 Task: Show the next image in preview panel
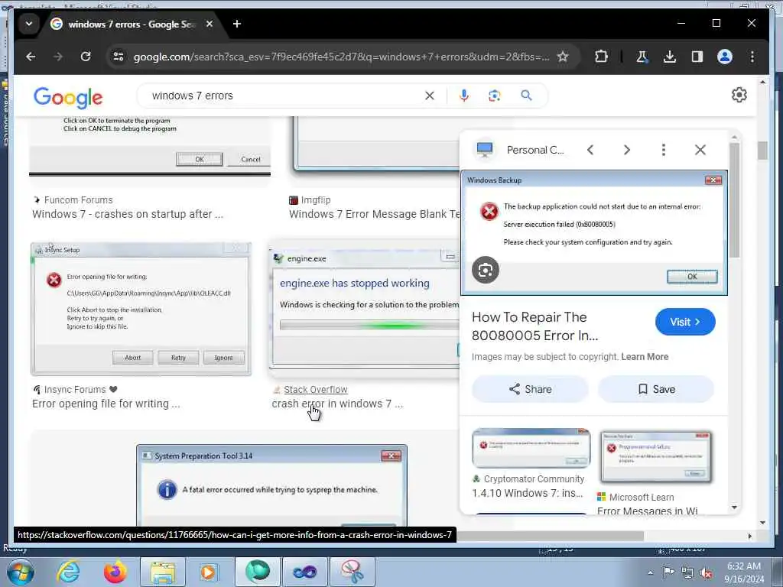pos(627,150)
